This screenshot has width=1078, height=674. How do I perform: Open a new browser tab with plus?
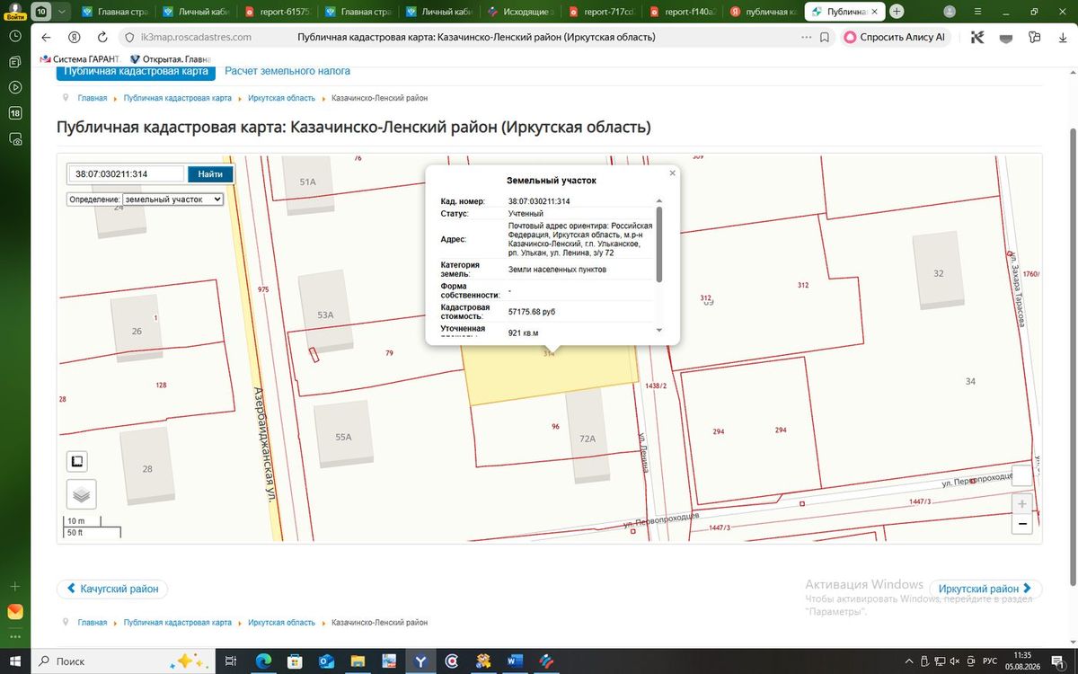(897, 12)
